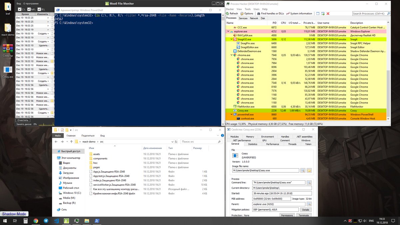Open the Tools menu in Process Hacker

tap(248, 9)
